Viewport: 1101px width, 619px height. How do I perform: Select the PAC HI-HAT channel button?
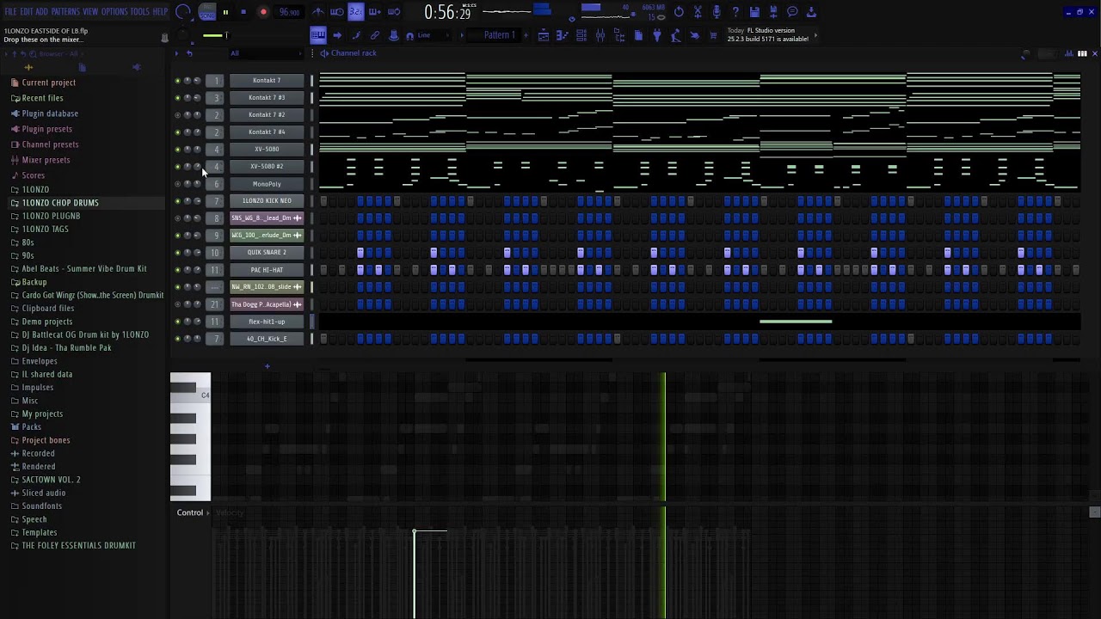coord(267,270)
